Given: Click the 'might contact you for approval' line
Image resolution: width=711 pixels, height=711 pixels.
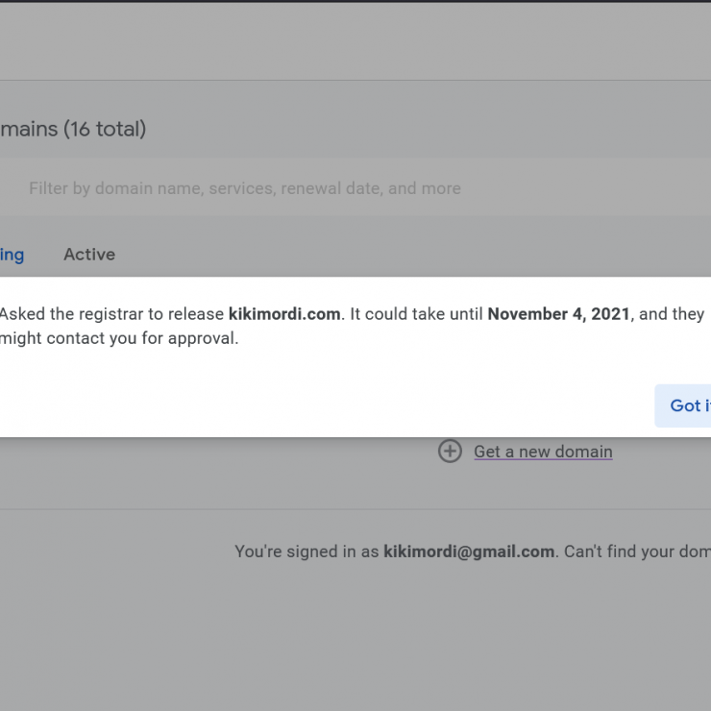Looking at the screenshot, I should (x=119, y=338).
